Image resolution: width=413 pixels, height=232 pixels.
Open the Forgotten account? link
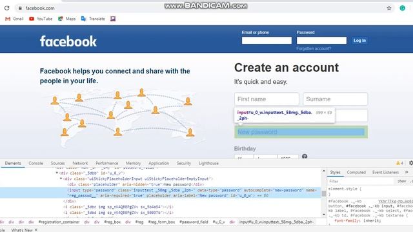[314, 49]
